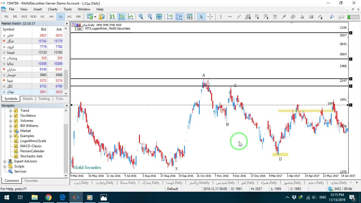The width and height of the screenshot is (361, 203).
Task: Expand the Volumes folder
Action: click(x=11, y=121)
